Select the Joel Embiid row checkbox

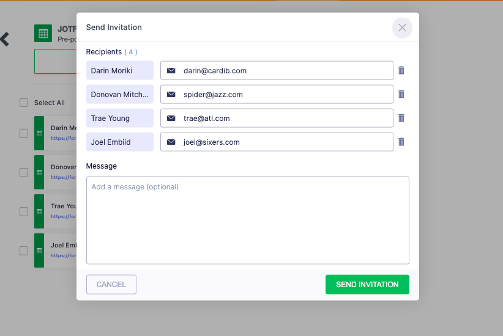click(24, 250)
